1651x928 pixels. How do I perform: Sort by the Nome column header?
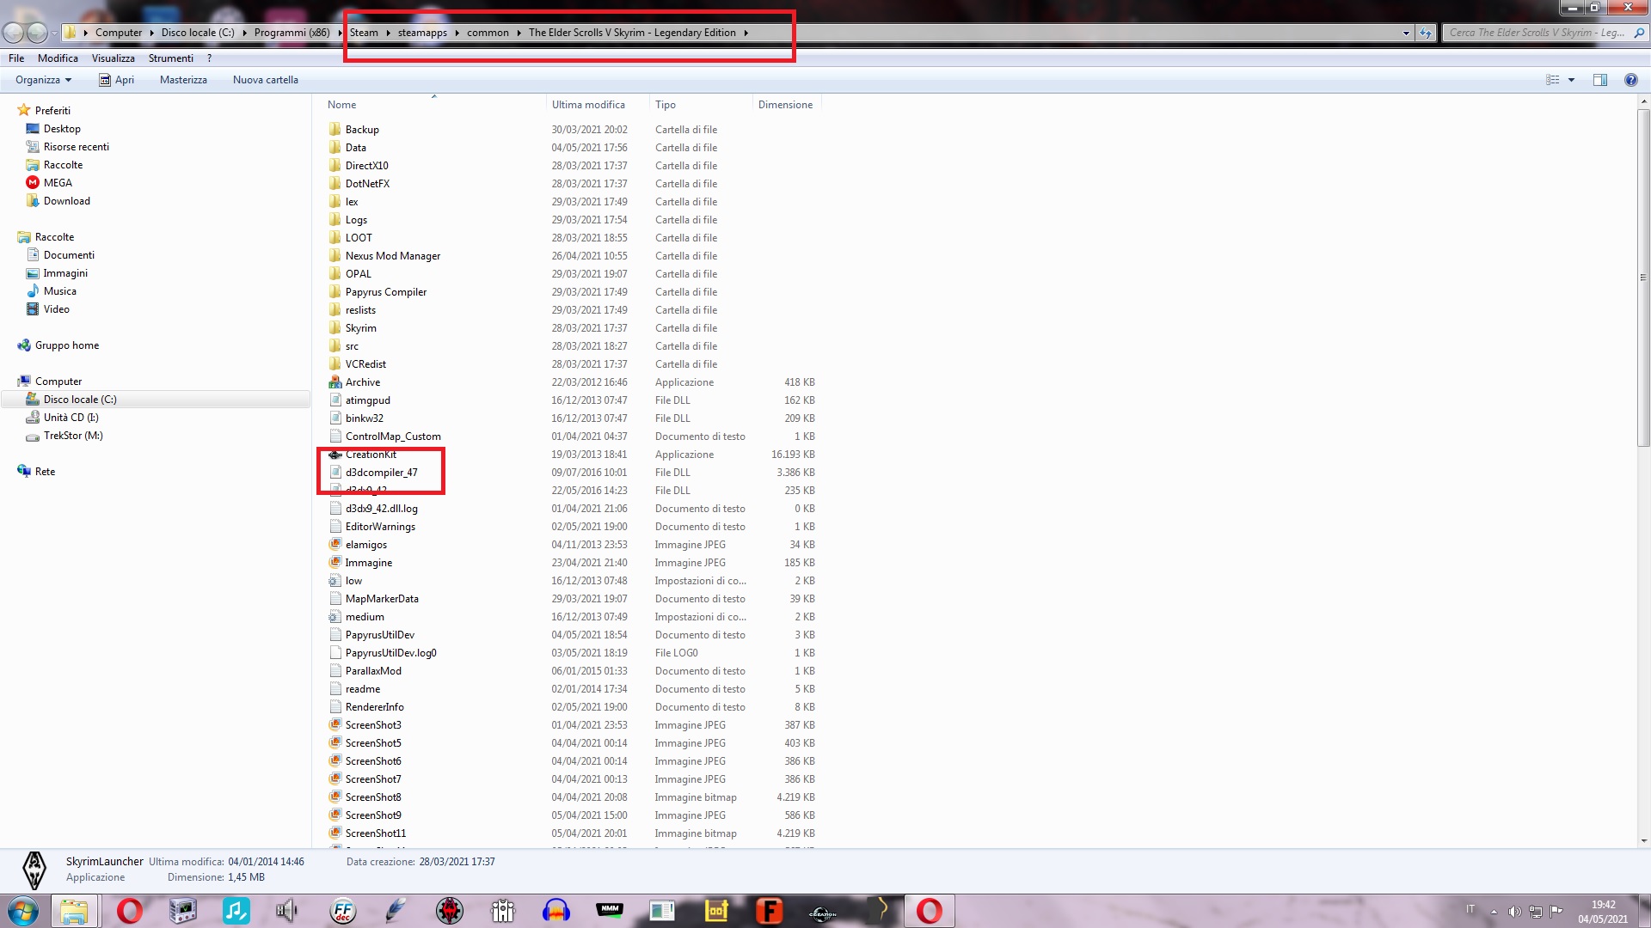coord(433,104)
